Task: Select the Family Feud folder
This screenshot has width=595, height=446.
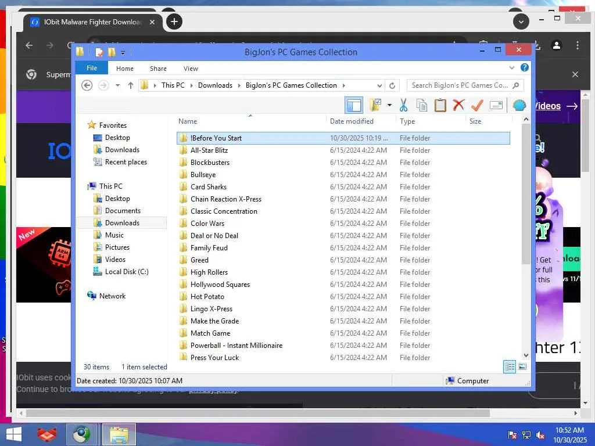Action: click(343, 247)
